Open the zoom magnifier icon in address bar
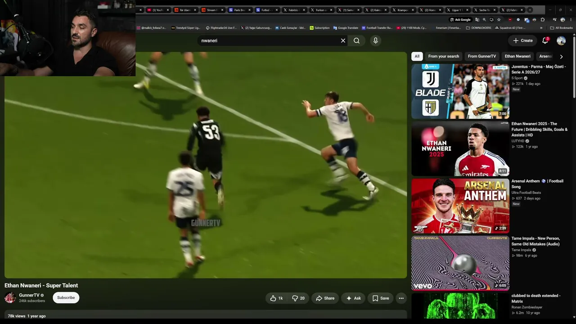This screenshot has height=324, width=576. [x=484, y=20]
